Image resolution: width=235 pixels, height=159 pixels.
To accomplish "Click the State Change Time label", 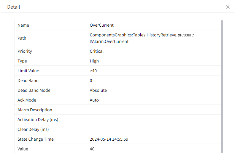I will (36, 139).
